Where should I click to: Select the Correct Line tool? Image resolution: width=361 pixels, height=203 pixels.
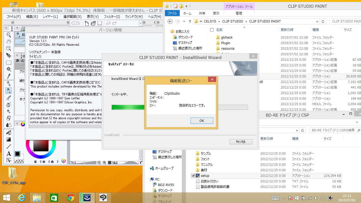9,160
